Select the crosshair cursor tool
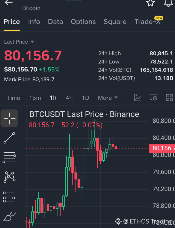Screen dimensions: 175x228 [x=9, y=118]
